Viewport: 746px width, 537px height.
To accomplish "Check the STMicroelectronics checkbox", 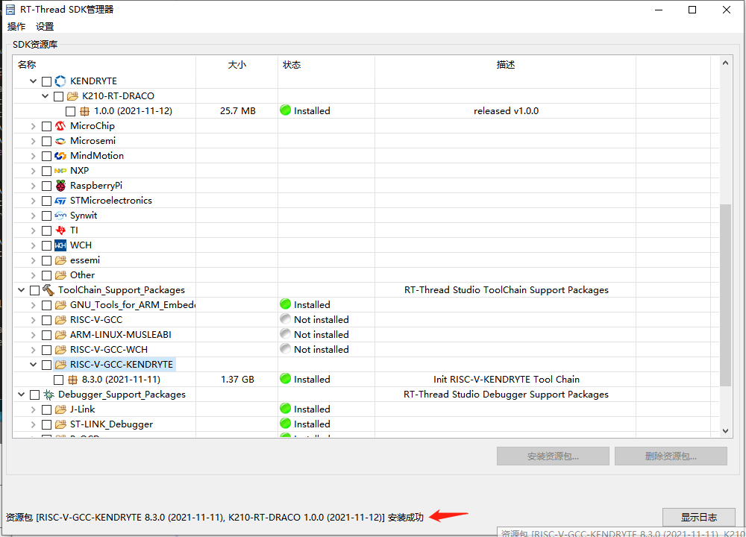I will [46, 201].
